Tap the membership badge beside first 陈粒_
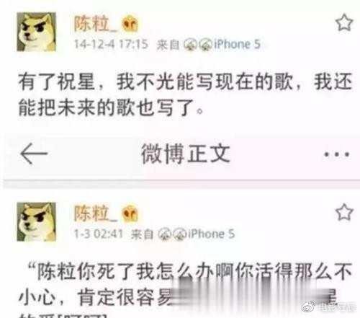The image size is (360, 318). click(x=130, y=23)
